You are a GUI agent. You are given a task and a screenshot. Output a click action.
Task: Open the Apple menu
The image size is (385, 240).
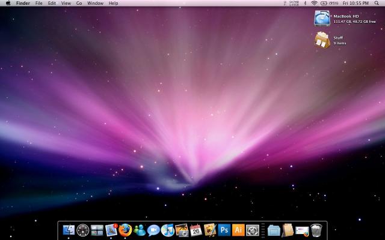point(8,3)
